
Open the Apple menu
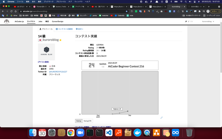(x=4, y=2)
